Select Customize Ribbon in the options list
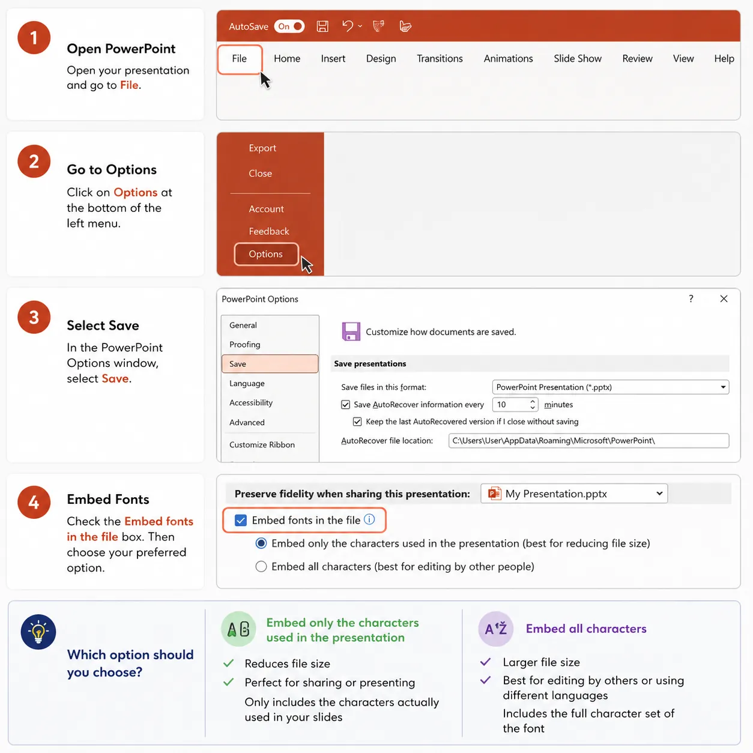This screenshot has height=753, width=753. 270,445
